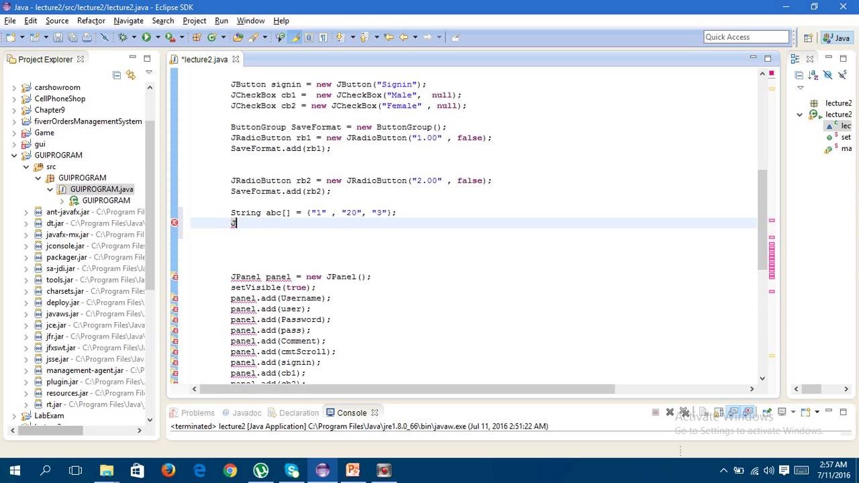
Task: Click Next Annotation arrow icon
Action: (340, 37)
